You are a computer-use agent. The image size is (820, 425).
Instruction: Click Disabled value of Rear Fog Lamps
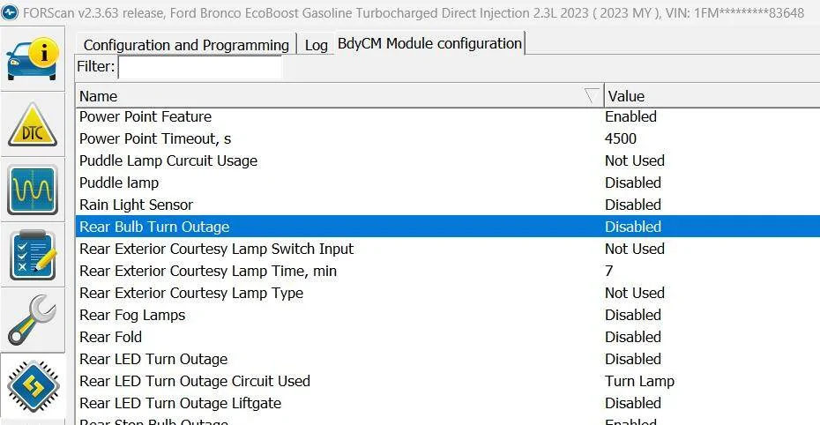click(x=633, y=315)
